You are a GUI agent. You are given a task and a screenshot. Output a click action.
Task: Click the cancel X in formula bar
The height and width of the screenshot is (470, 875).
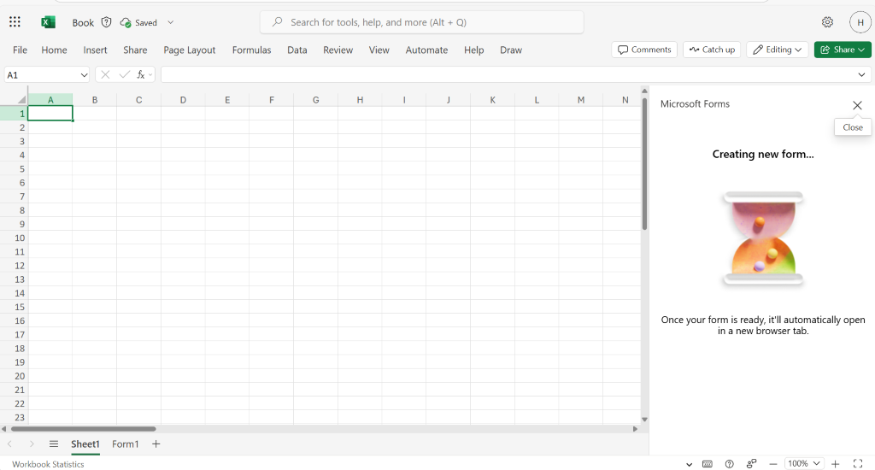pyautogui.click(x=105, y=75)
